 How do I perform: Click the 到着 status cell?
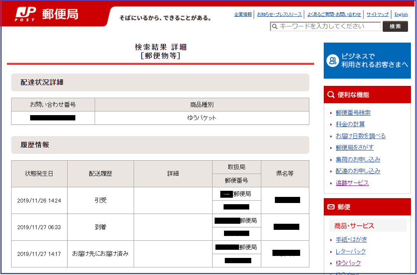(x=101, y=227)
